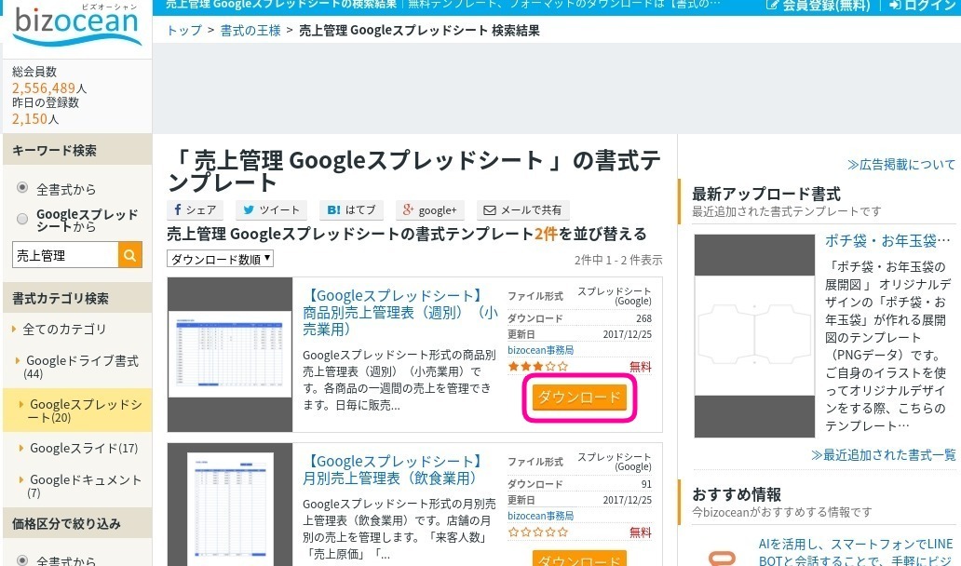Click the empty star rating of 月別売上管理表
The width and height of the screenshot is (961, 566).
coord(537,532)
